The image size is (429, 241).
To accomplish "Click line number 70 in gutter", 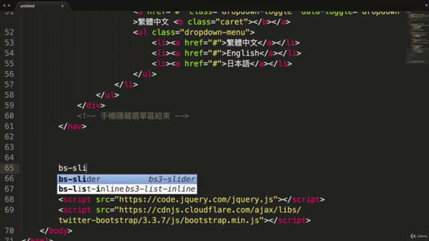I will (9, 231).
